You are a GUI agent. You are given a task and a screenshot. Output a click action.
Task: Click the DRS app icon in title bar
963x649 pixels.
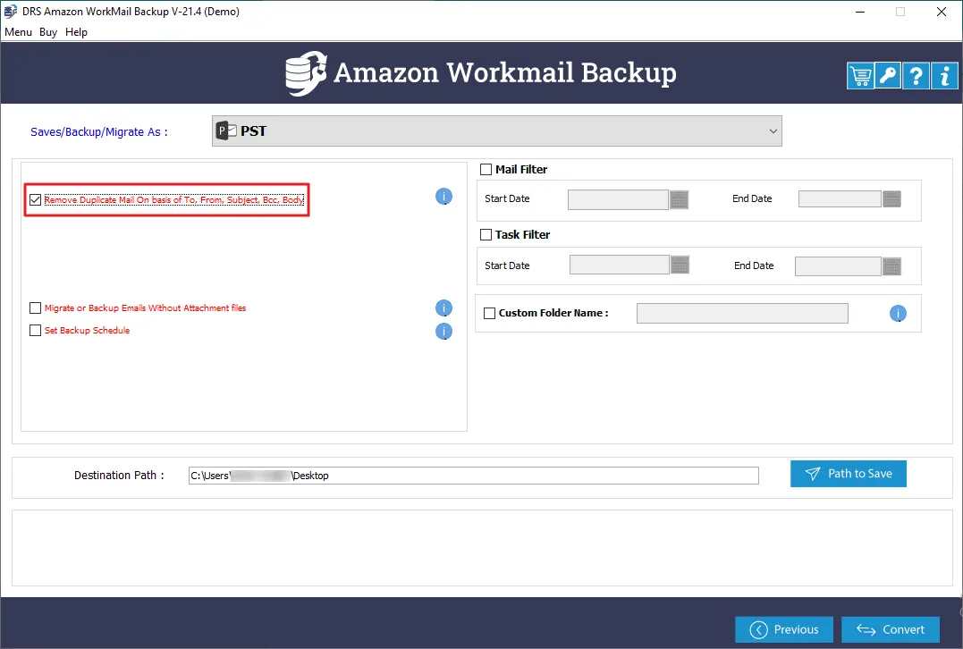coord(11,11)
